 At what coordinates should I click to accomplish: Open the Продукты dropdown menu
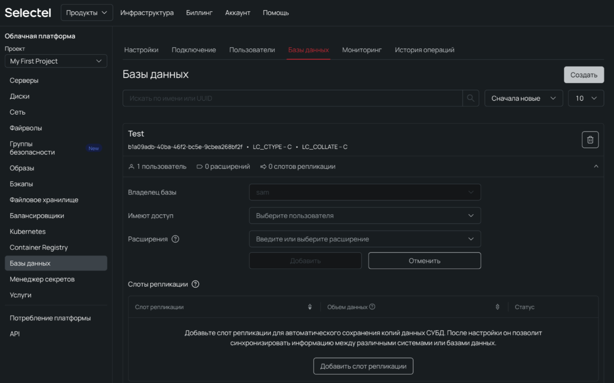(87, 13)
